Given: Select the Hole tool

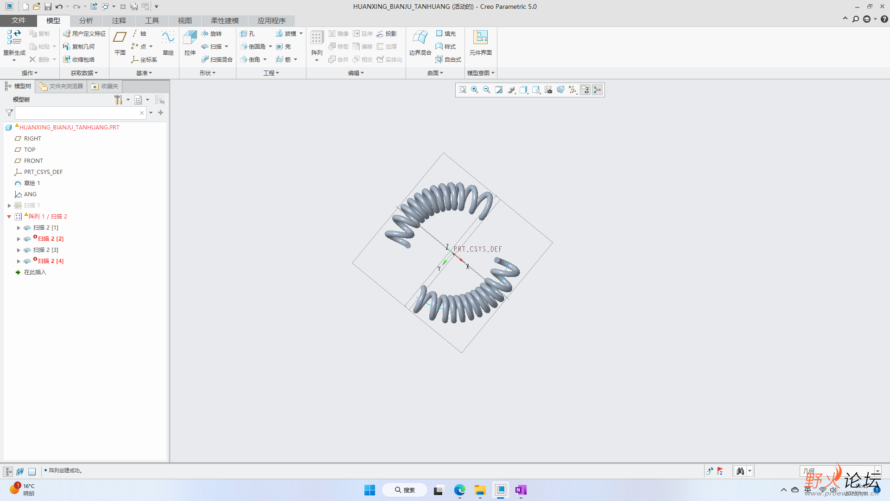Looking at the screenshot, I should tap(248, 33).
